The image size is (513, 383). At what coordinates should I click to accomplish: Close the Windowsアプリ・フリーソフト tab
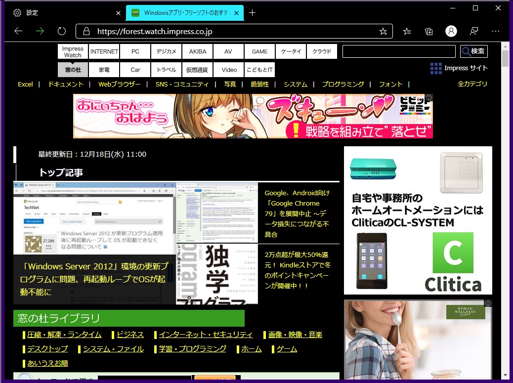pyautogui.click(x=237, y=13)
